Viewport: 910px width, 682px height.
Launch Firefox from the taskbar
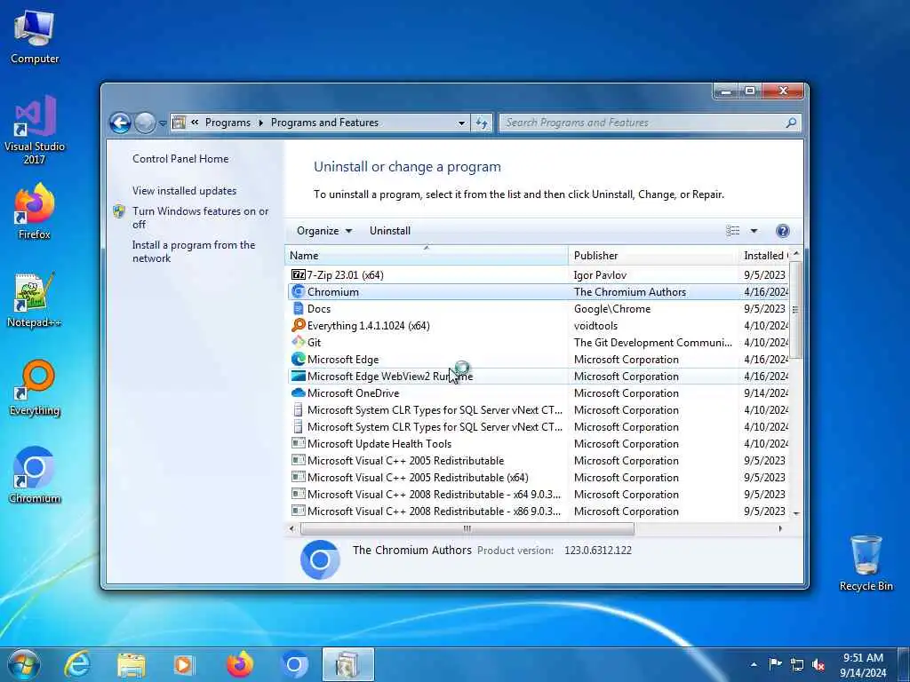[x=240, y=664]
